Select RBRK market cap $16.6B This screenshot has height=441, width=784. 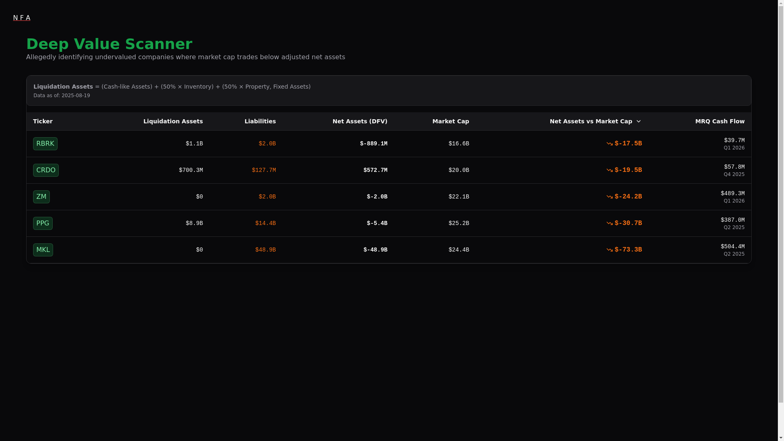(x=459, y=144)
